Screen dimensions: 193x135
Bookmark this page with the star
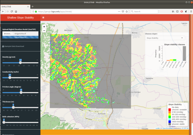click(x=127, y=11)
